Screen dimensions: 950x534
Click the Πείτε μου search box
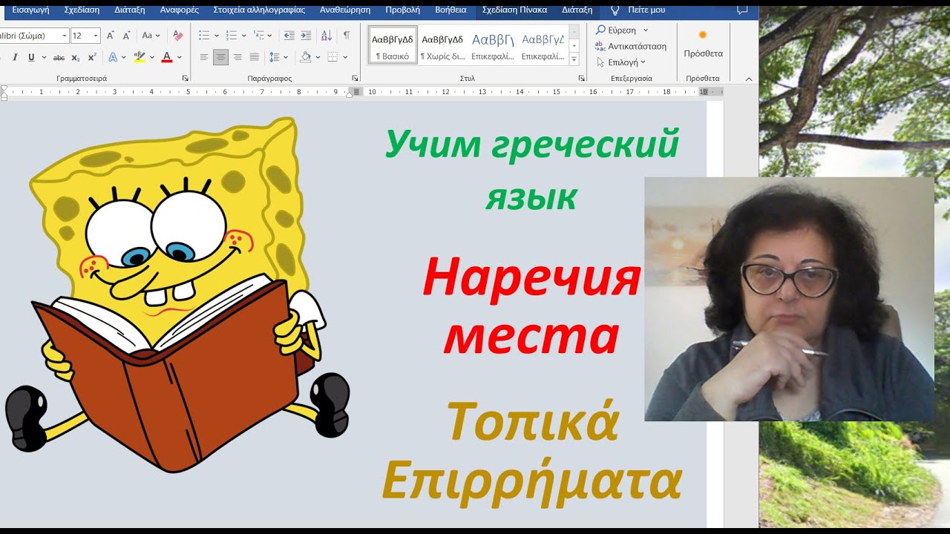pos(638,10)
